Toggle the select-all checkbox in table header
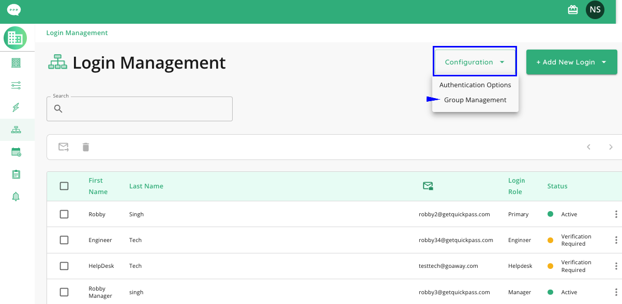The width and height of the screenshot is (622, 304). click(x=64, y=186)
